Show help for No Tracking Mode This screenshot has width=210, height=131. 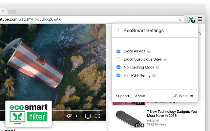157,67
